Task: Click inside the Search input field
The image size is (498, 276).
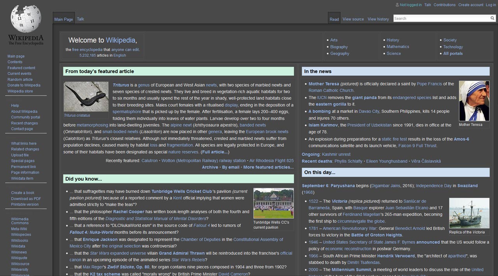Action: pyautogui.click(x=441, y=18)
